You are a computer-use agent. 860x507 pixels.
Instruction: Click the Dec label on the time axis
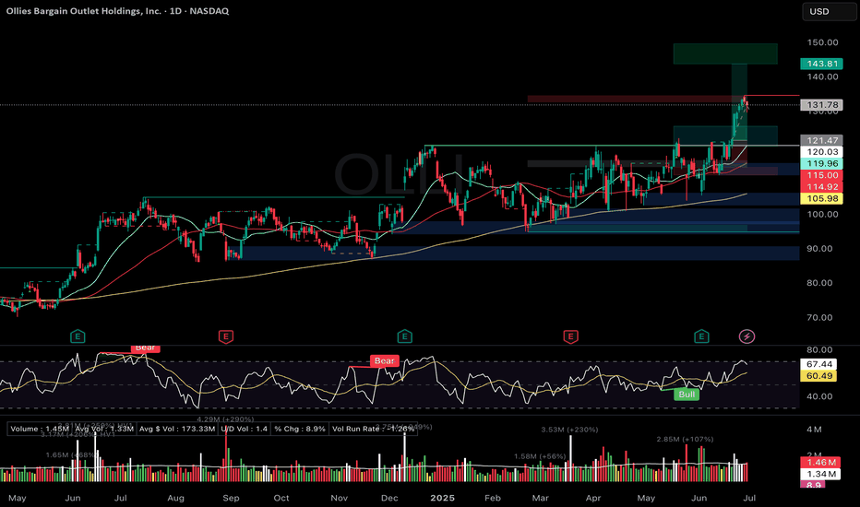tap(389, 498)
